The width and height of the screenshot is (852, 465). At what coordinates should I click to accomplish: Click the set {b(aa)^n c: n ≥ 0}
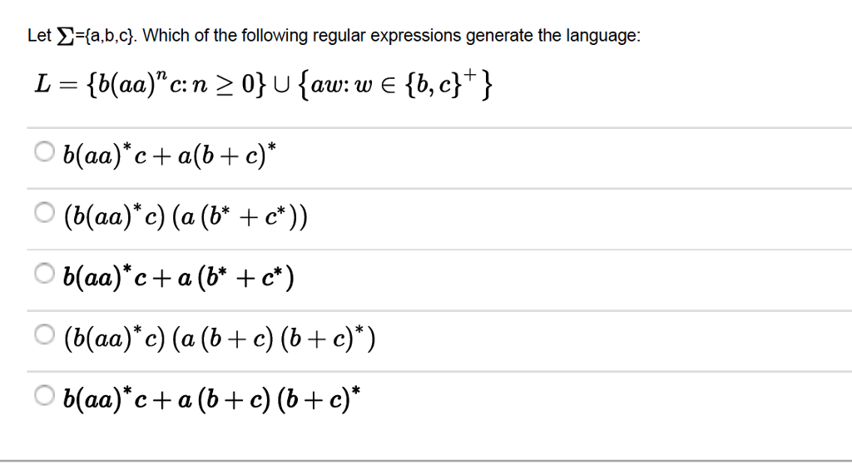pyautogui.click(x=176, y=85)
